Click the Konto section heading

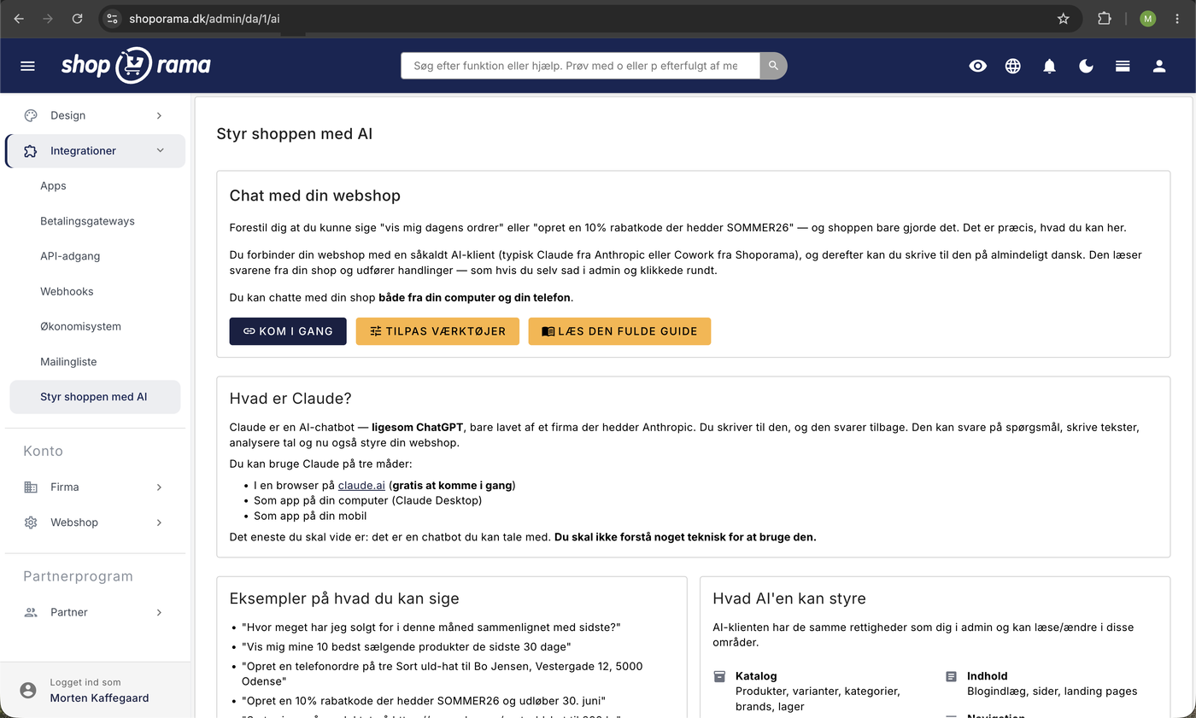(x=43, y=451)
